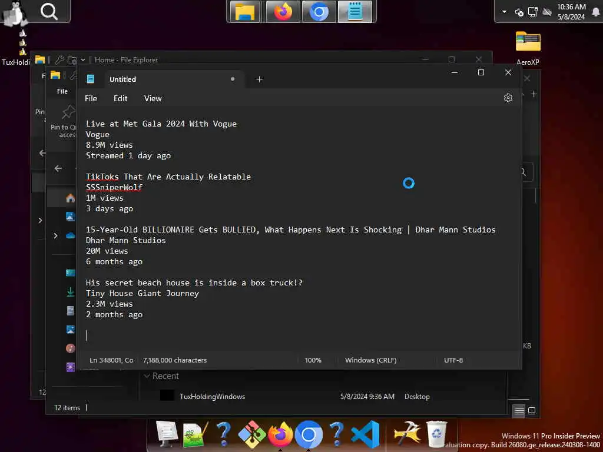
Task: Go back using arrow above Home icon
Action: [58, 168]
